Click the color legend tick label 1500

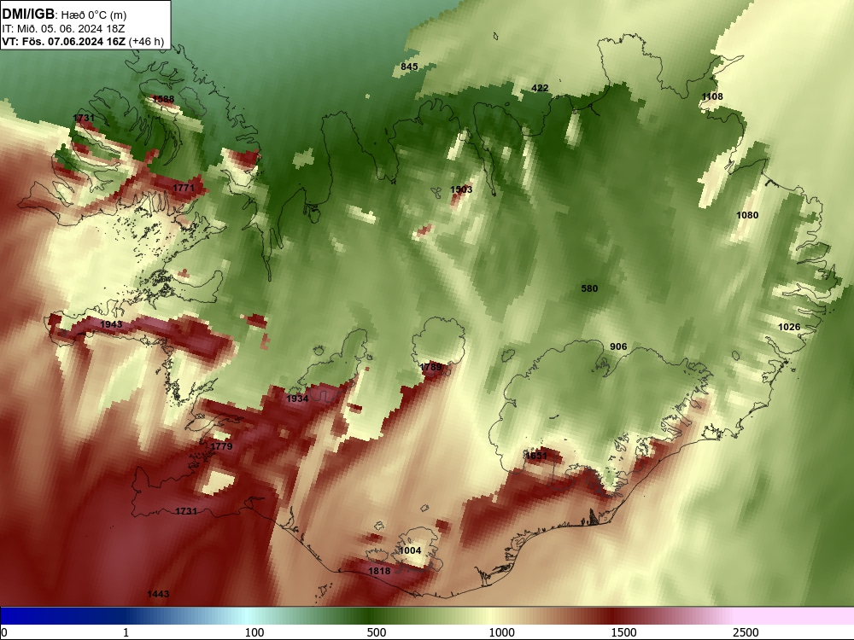point(623,632)
